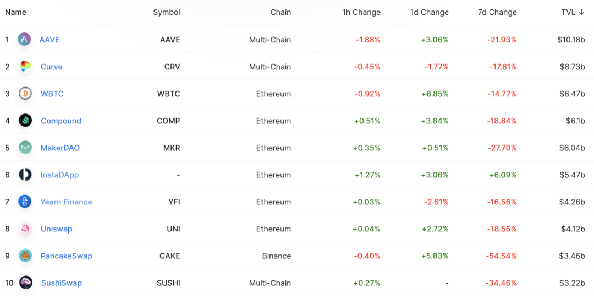Click the InstaDApp dark logo icon
The image size is (594, 298).
pos(25,175)
